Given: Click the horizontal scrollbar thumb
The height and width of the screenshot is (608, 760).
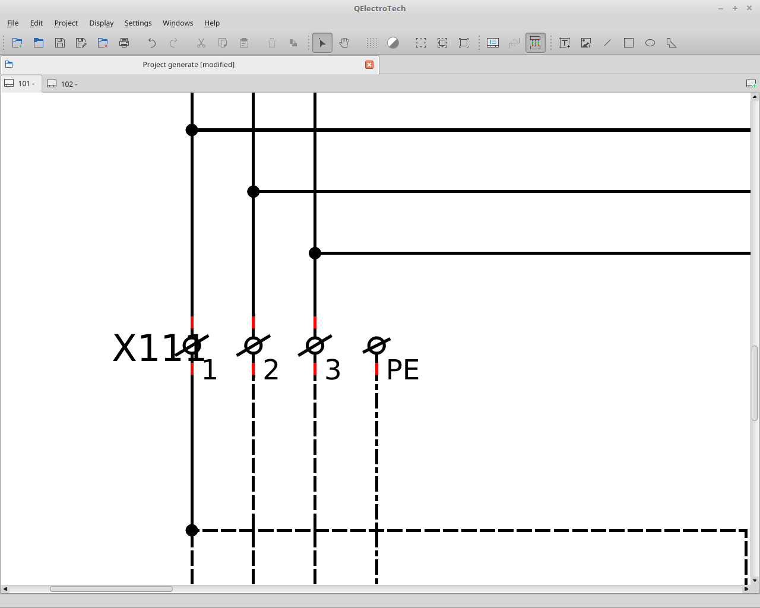Looking at the screenshot, I should 111,589.
